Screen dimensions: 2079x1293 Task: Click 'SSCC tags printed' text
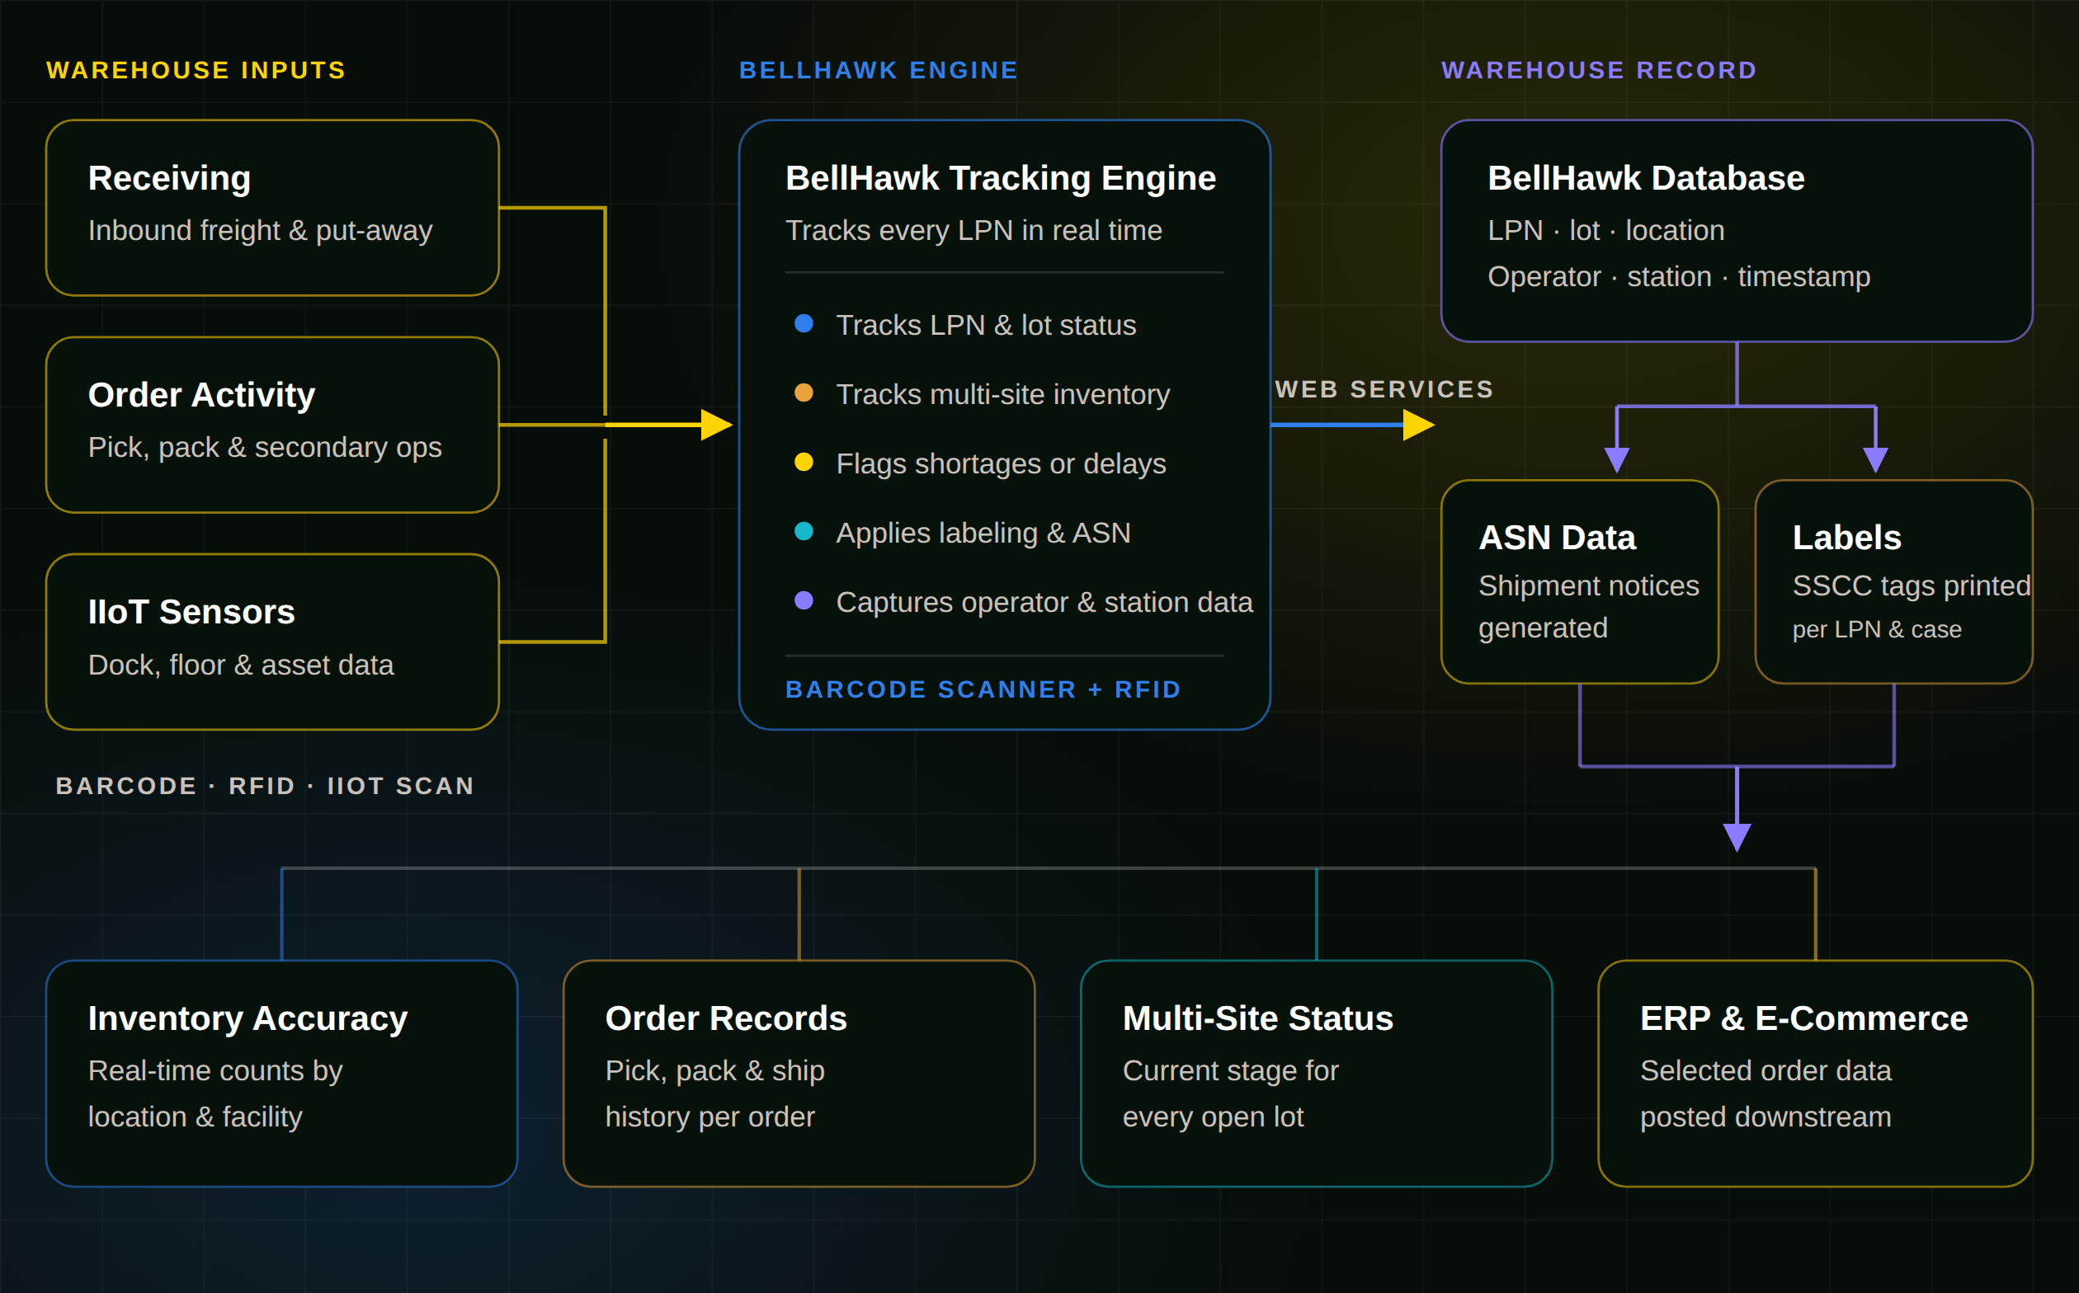[x=1912, y=585]
